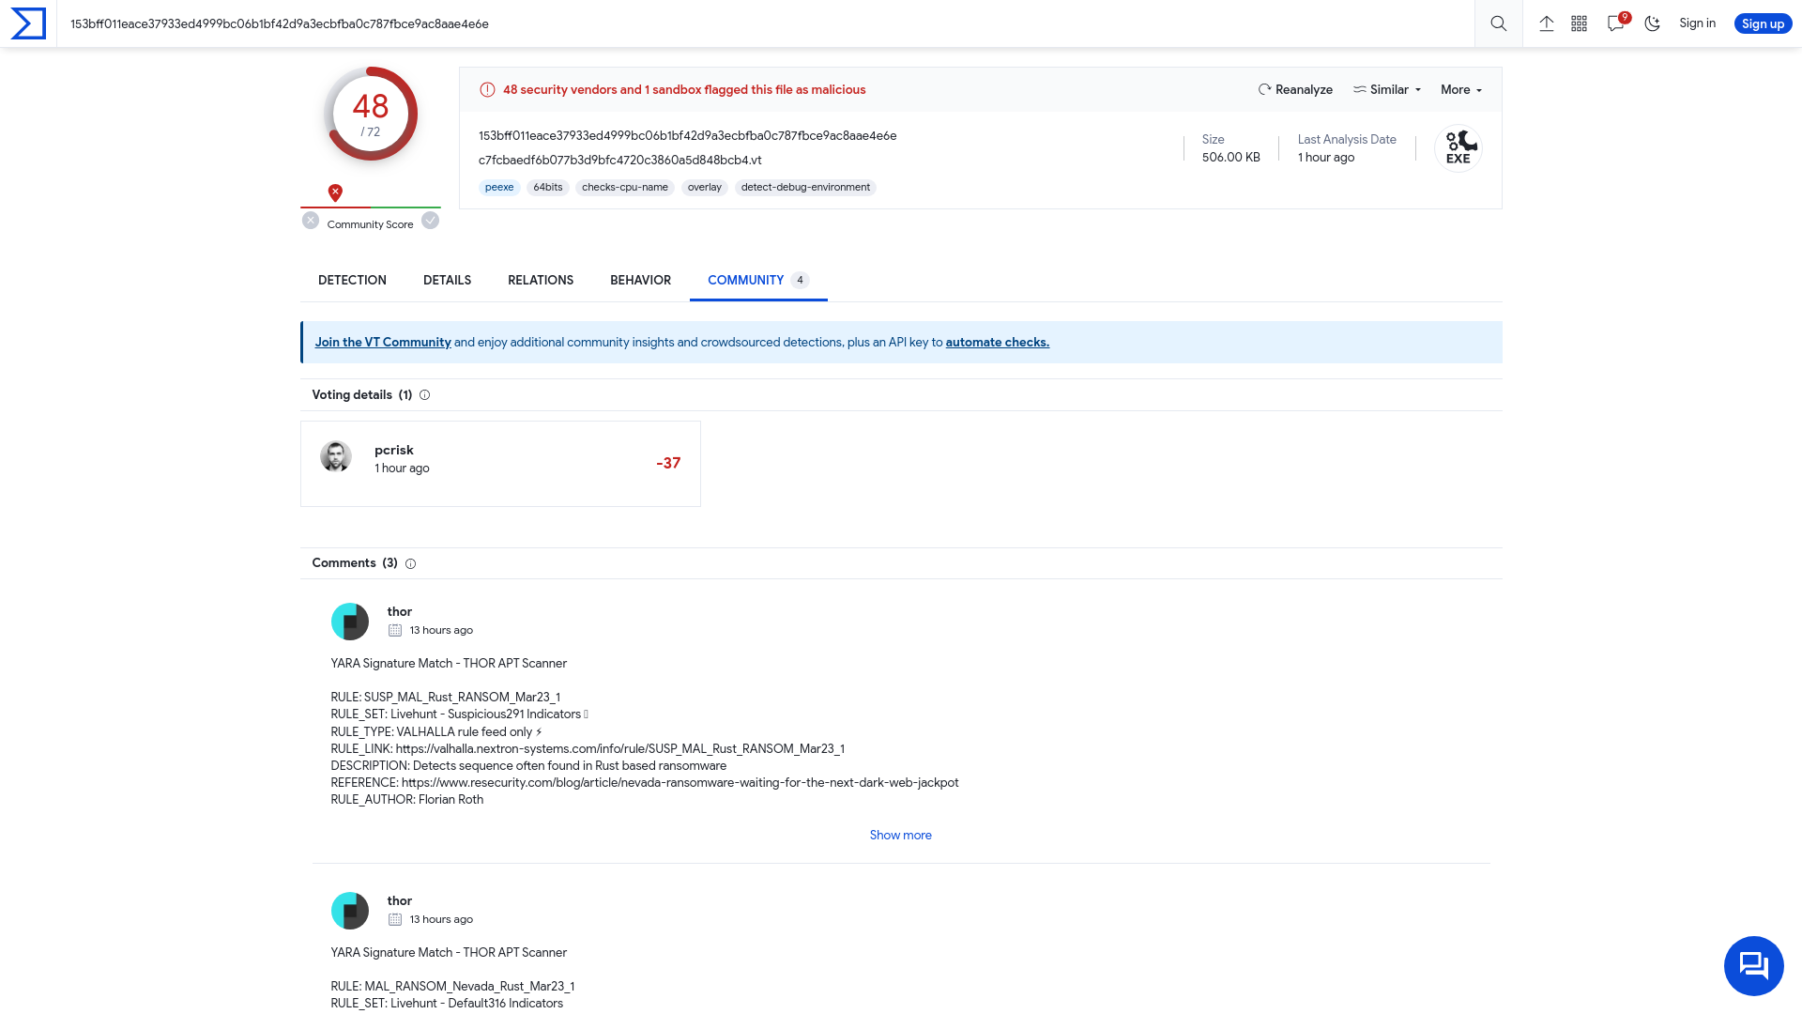Click the file SHA-256 hash in summary
Screen dimensions: 1802x1014
coord(687,136)
